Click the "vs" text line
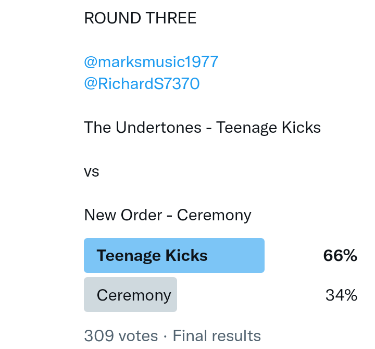 click(x=92, y=171)
